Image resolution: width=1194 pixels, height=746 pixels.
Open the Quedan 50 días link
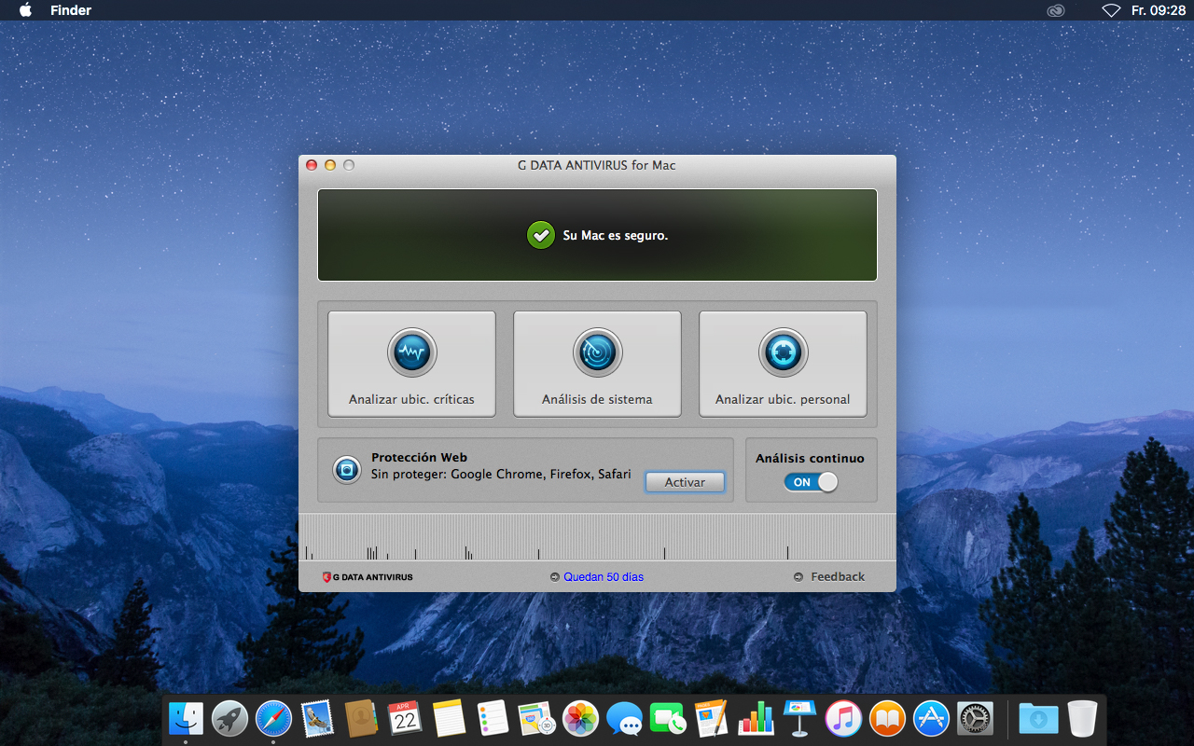tap(604, 577)
